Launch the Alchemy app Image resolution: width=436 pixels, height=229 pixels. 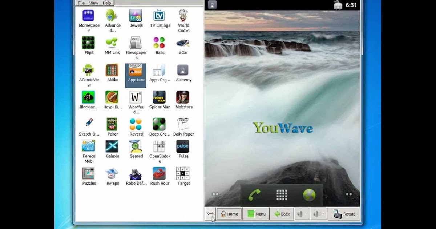(183, 70)
